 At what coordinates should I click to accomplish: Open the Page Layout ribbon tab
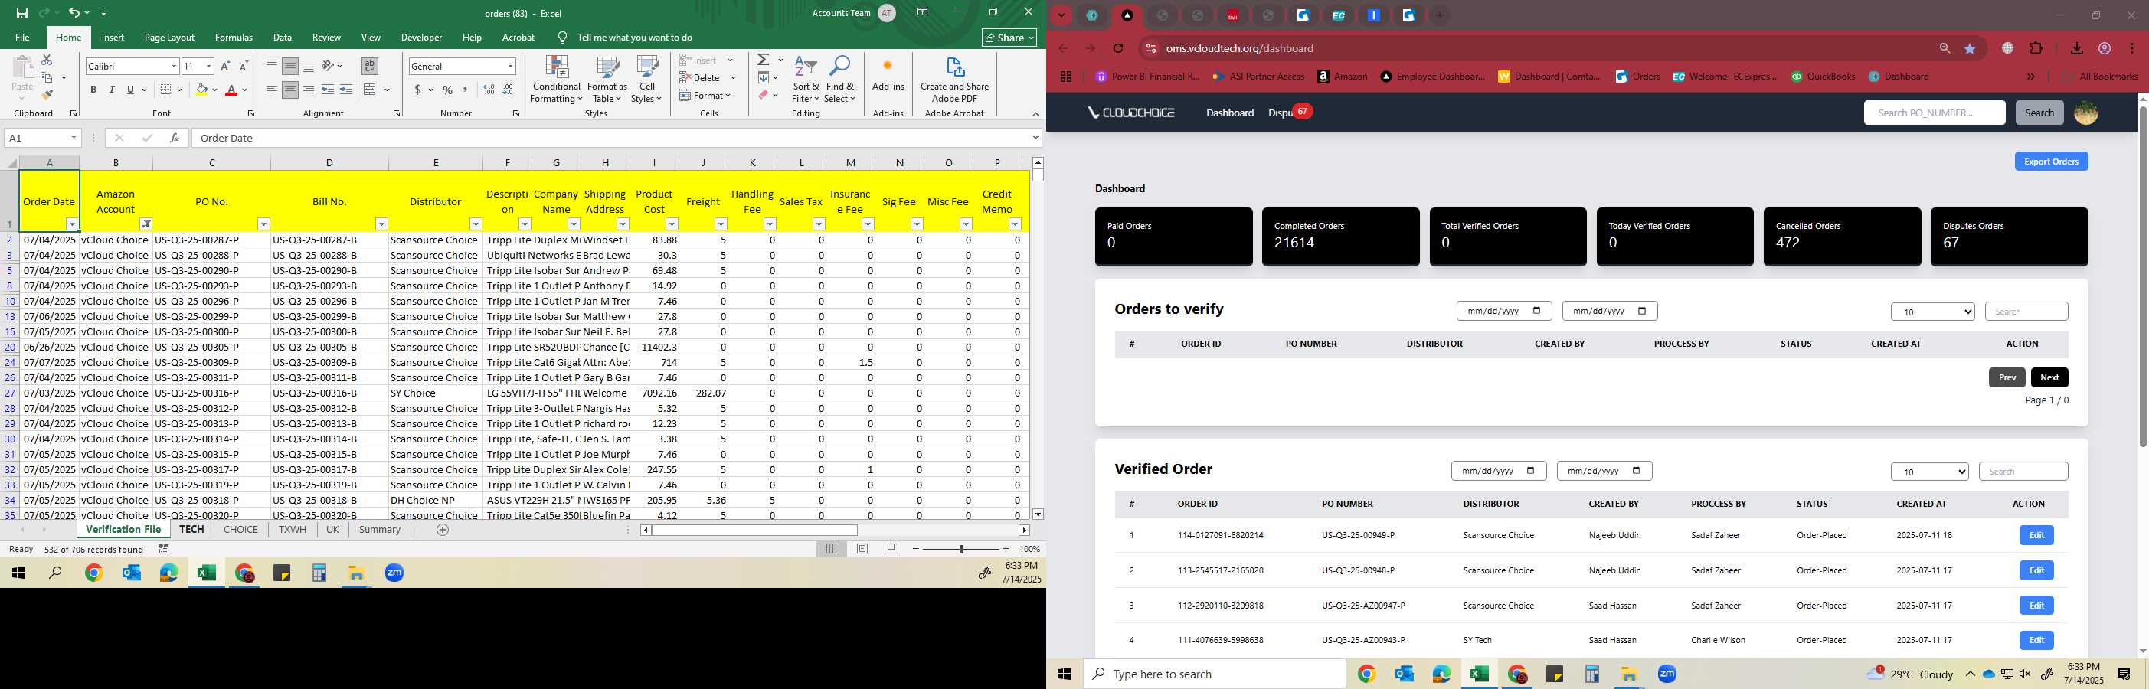169,38
